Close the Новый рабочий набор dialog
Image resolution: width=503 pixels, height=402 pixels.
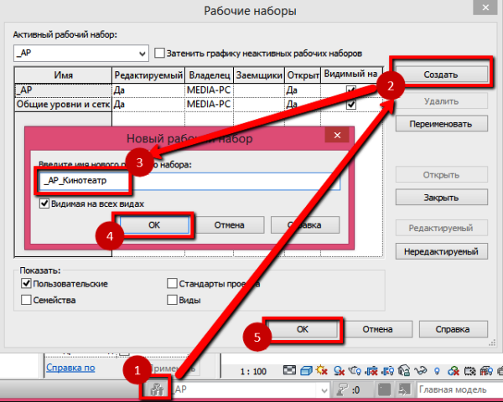click(x=337, y=136)
